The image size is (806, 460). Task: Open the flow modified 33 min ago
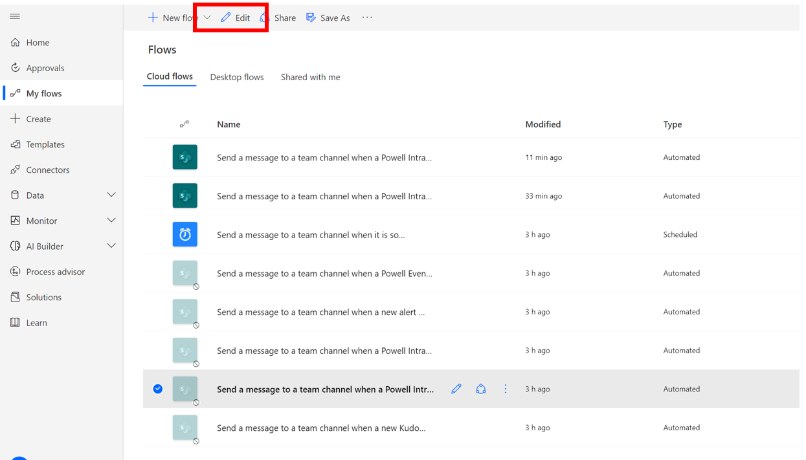pos(324,196)
